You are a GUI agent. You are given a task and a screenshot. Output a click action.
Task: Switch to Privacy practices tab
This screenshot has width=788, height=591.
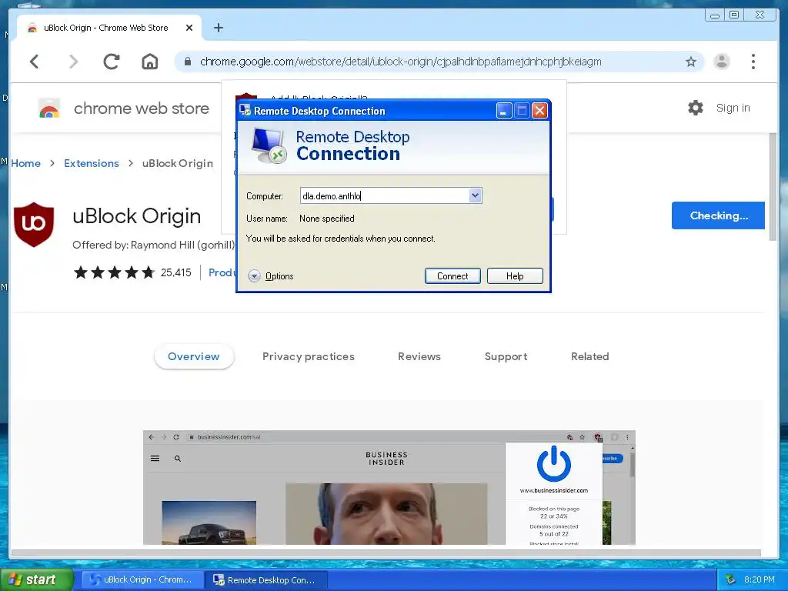[308, 356]
